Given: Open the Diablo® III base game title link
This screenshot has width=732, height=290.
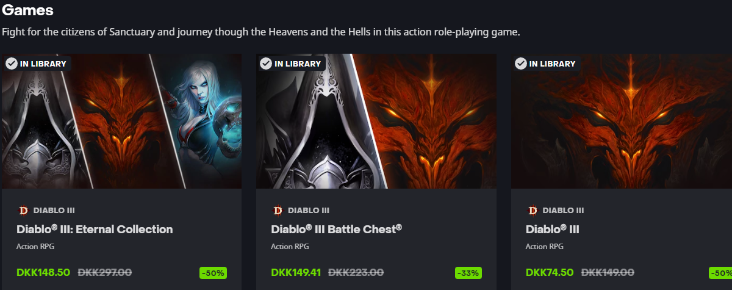Looking at the screenshot, I should (x=552, y=230).
